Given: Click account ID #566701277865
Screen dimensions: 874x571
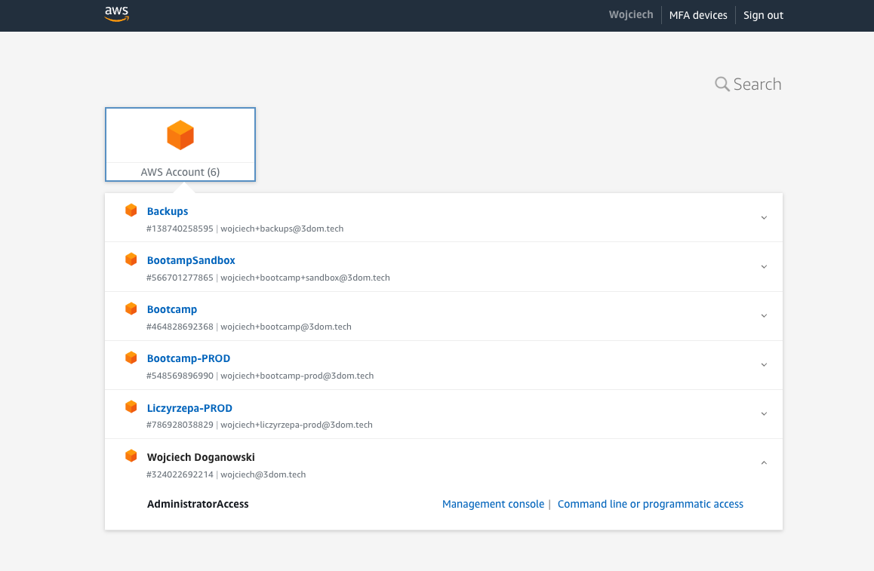Looking at the screenshot, I should [180, 278].
